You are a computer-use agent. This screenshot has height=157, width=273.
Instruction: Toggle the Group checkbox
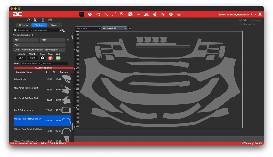tap(252, 20)
